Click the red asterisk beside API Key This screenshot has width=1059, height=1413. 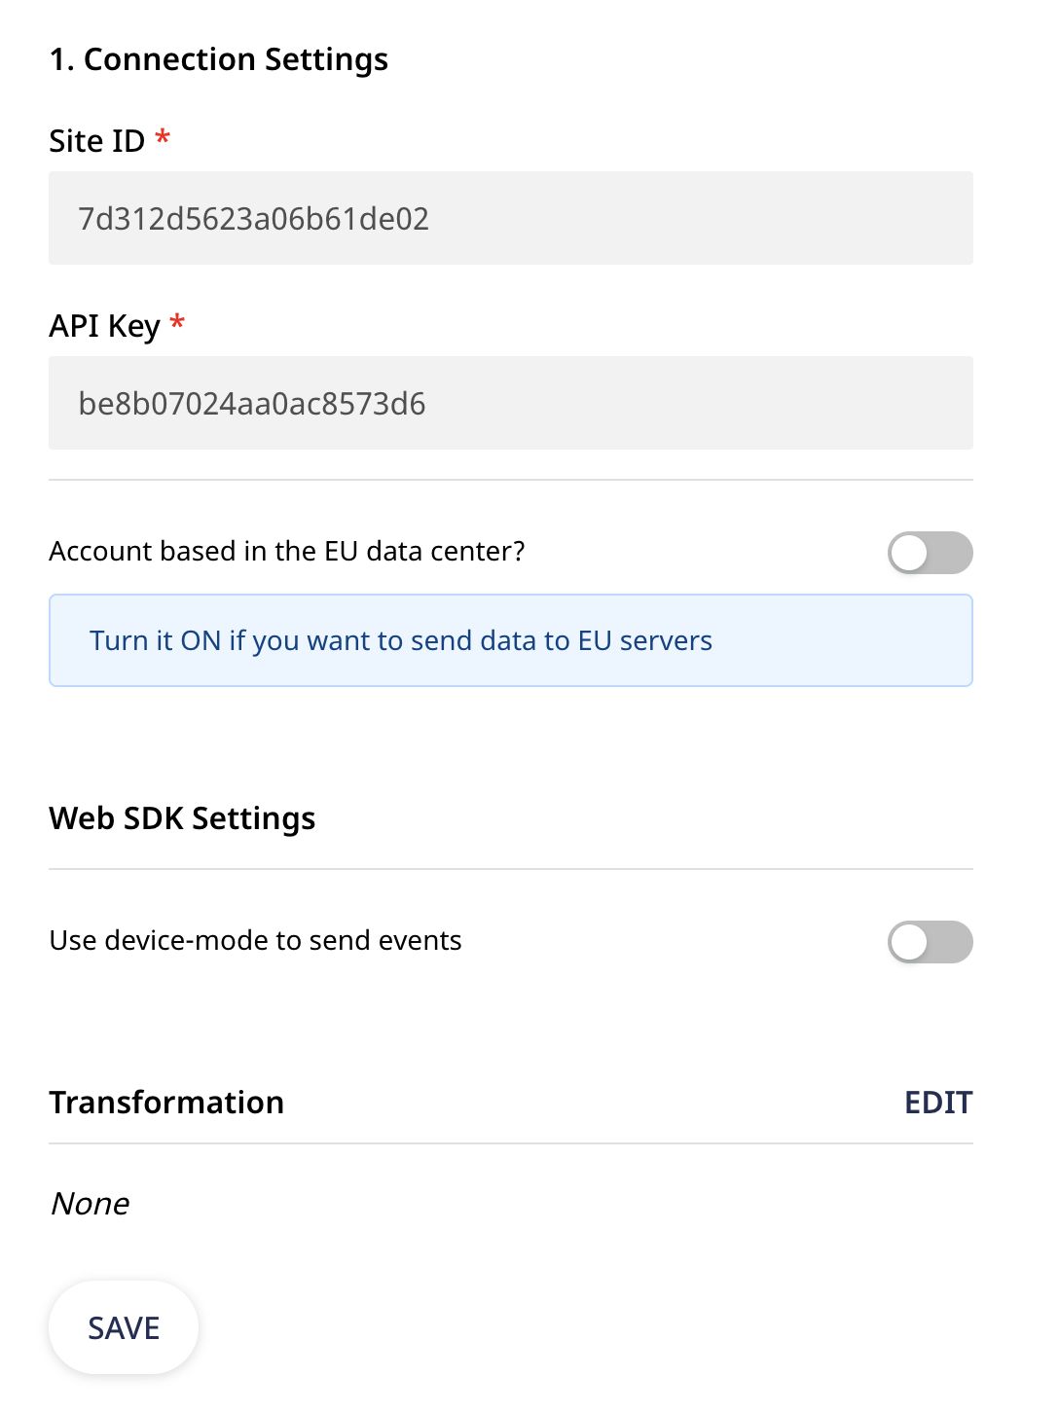(x=177, y=322)
